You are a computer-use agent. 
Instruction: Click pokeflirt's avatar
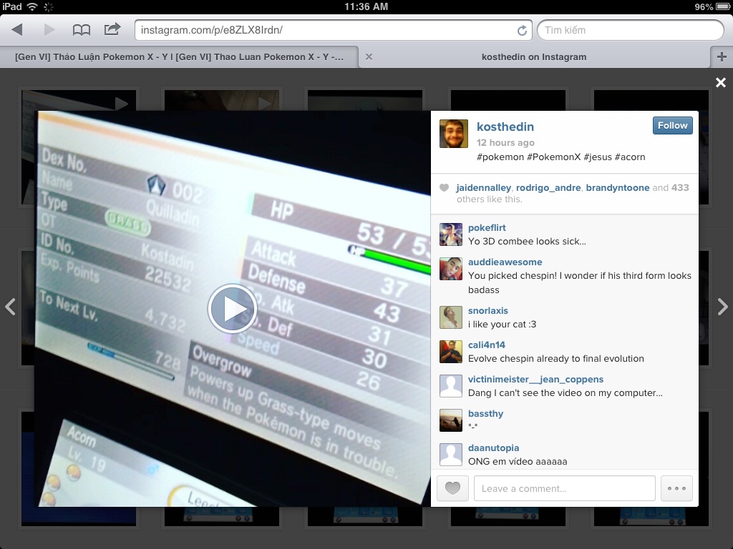point(451,234)
